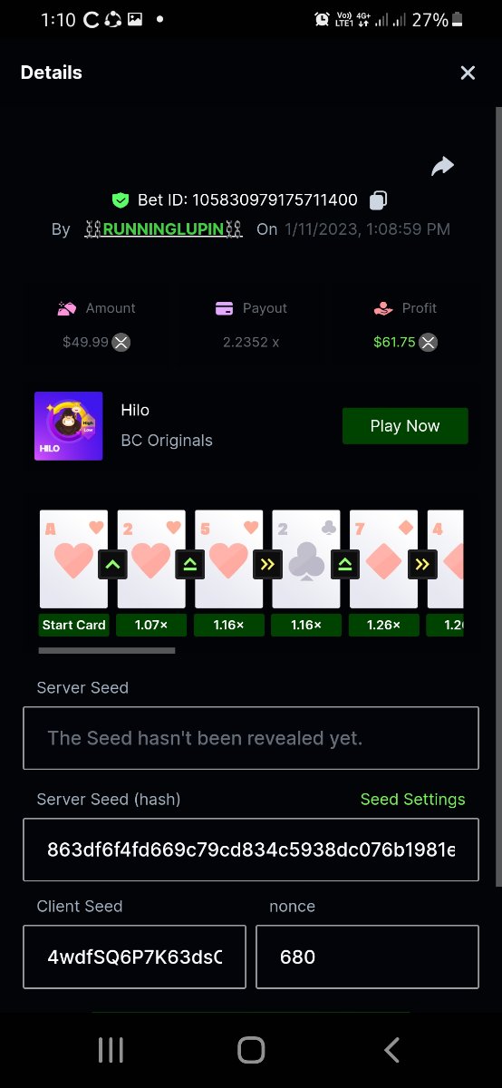The width and height of the screenshot is (502, 1088).
Task: Close the Details panel
Action: click(x=468, y=73)
